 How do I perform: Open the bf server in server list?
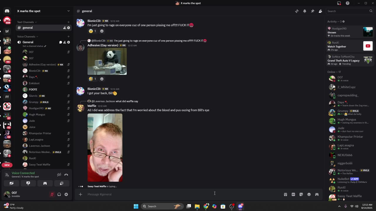coord(7,31)
